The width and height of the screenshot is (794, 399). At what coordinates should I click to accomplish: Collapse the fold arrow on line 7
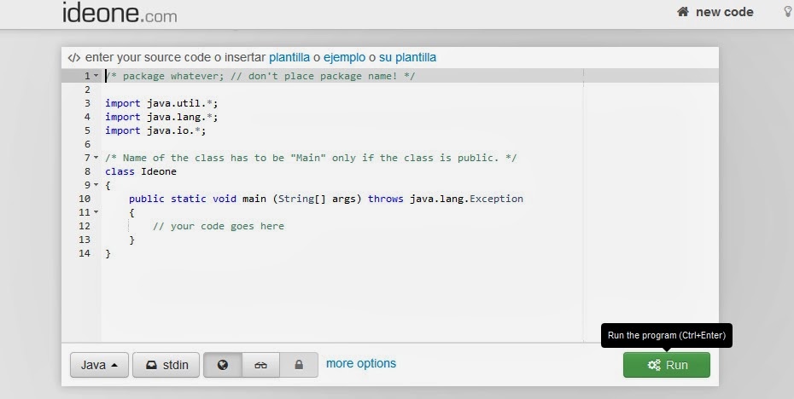96,158
